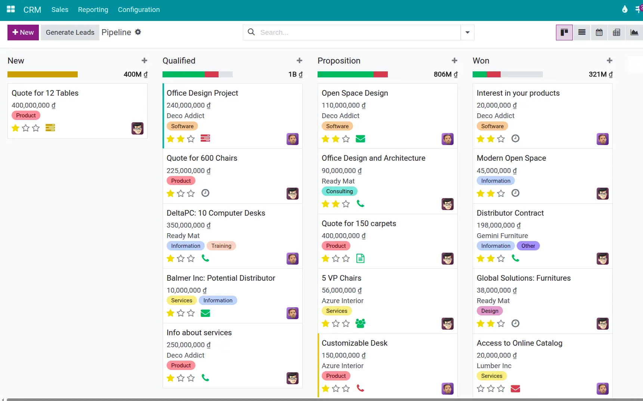The height and width of the screenshot is (401, 643).
Task: Switch to pivot table view
Action: pyautogui.click(x=616, y=33)
